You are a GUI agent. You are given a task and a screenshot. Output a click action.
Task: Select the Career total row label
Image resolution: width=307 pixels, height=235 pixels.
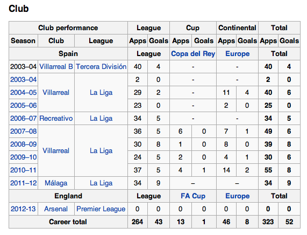pos(68,222)
